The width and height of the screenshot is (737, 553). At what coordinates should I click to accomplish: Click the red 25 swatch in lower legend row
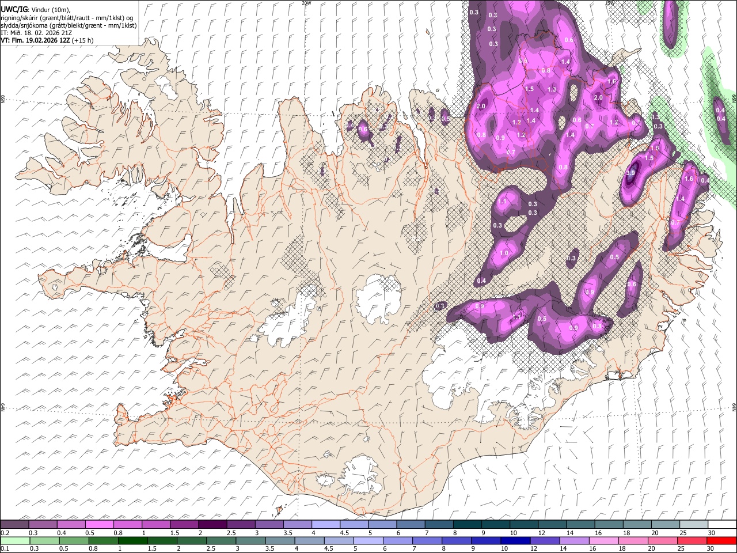pos(692,540)
